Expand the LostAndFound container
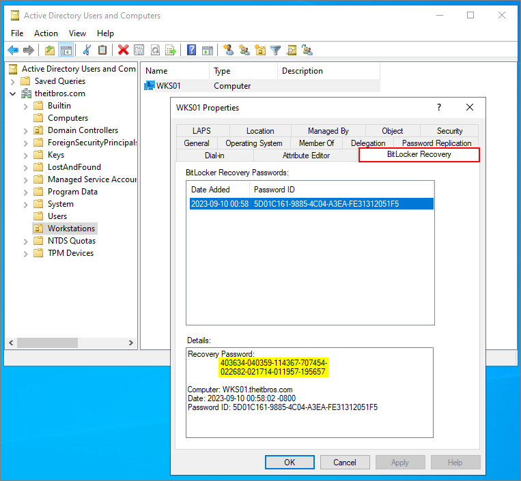 (x=25, y=168)
